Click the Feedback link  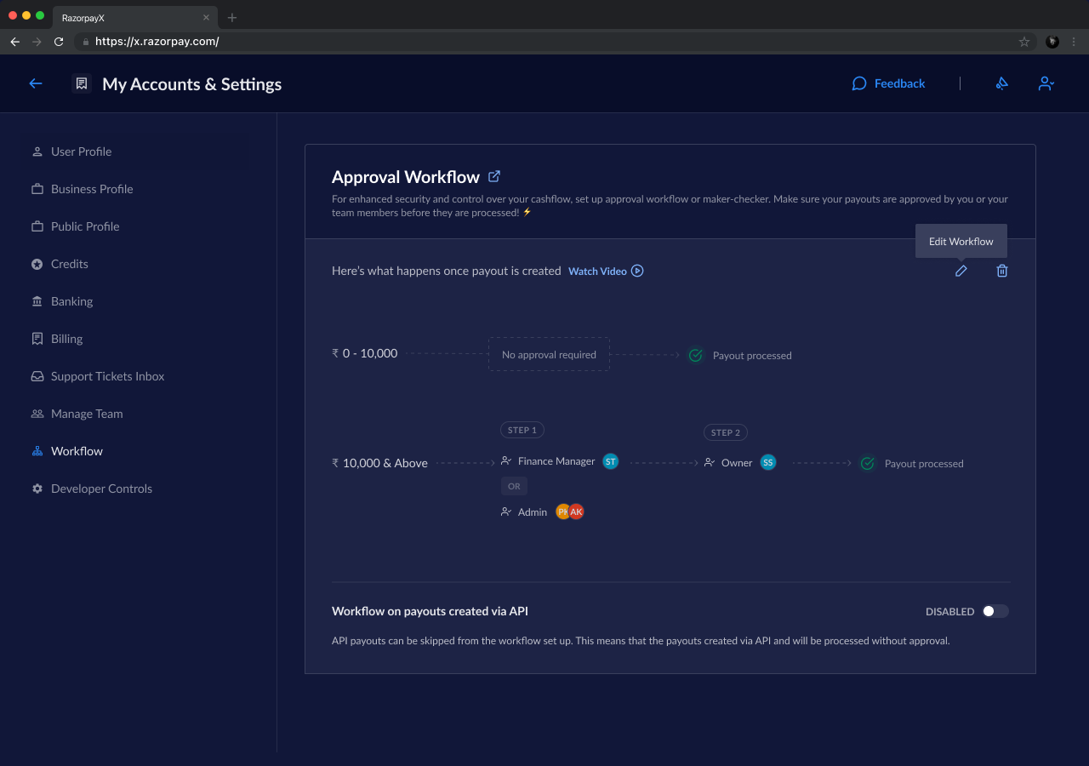click(x=888, y=83)
